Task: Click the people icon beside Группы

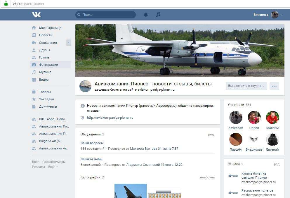Action: [34, 57]
